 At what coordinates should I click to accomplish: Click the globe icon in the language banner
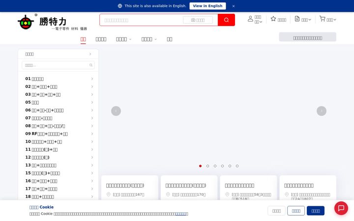pyautogui.click(x=120, y=6)
